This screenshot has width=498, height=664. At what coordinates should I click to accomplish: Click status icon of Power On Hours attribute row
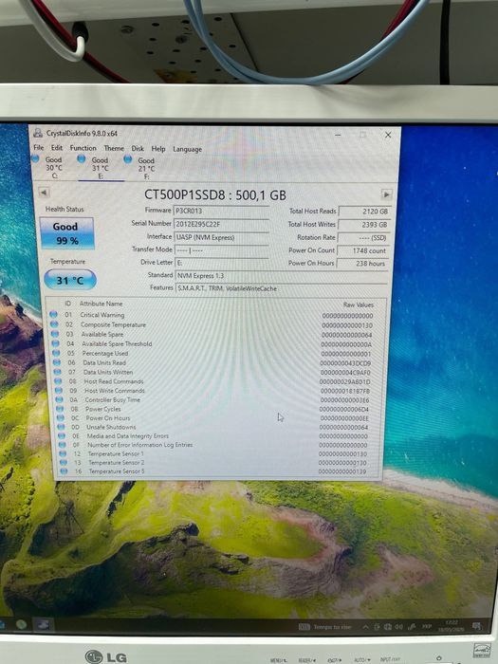point(61,417)
